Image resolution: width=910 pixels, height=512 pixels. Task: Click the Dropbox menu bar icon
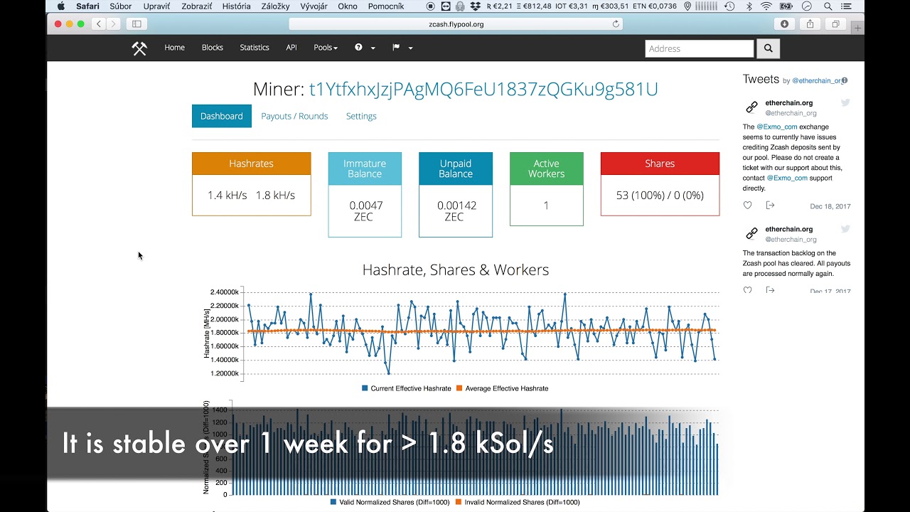click(x=474, y=6)
